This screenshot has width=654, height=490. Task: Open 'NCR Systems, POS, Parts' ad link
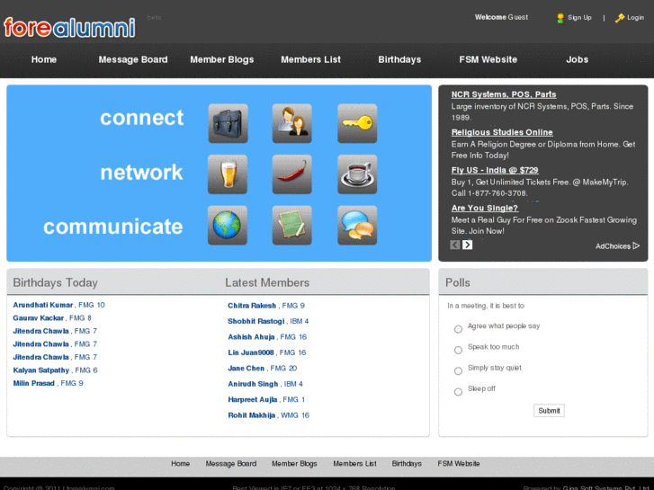(504, 94)
